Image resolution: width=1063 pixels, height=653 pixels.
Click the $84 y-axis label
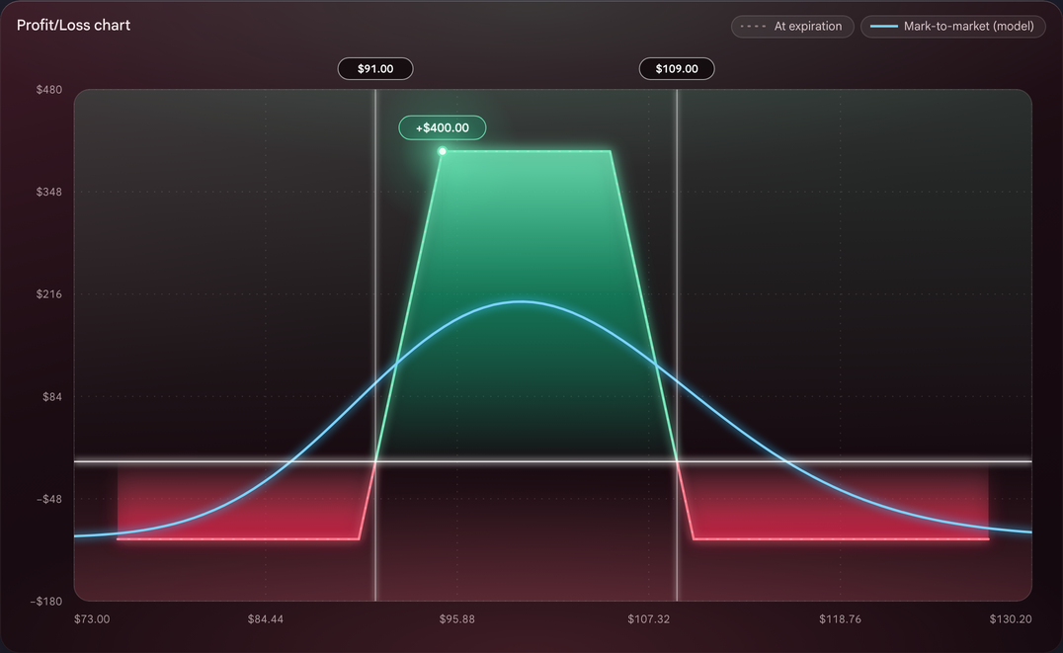pyautogui.click(x=52, y=397)
